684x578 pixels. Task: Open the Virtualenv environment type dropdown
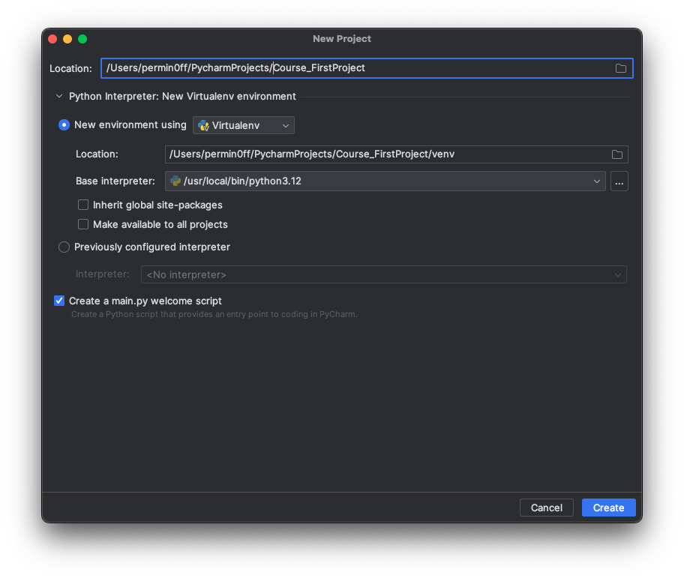244,125
